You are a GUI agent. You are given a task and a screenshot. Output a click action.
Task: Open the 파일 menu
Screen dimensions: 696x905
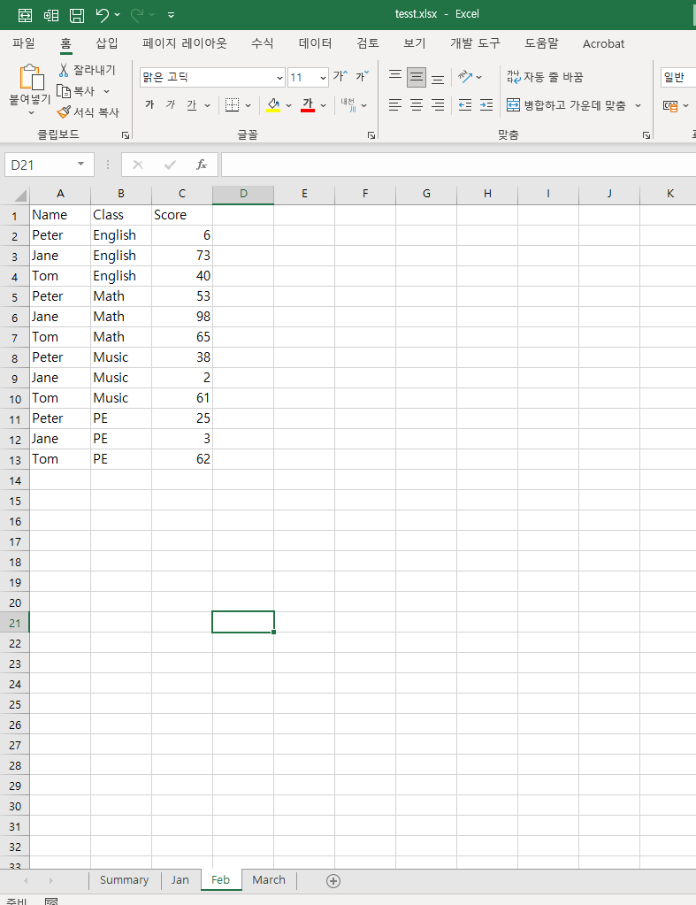(24, 44)
